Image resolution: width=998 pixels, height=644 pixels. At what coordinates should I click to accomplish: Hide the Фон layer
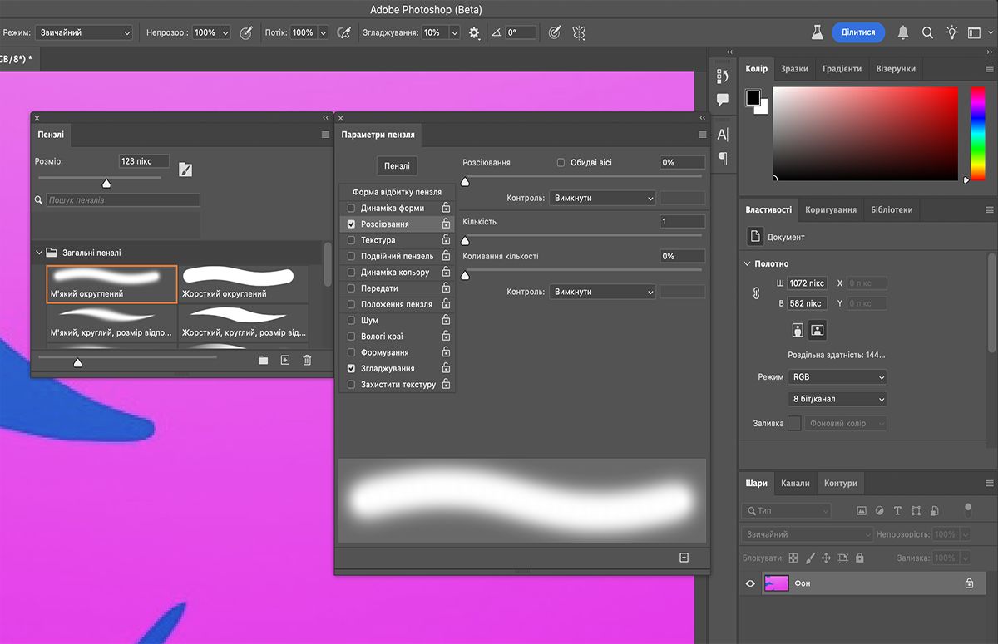coord(750,583)
